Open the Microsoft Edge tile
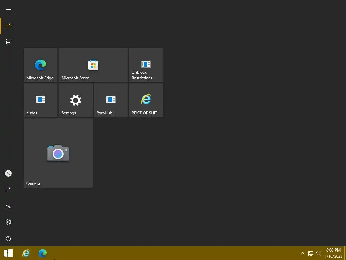 click(41, 65)
